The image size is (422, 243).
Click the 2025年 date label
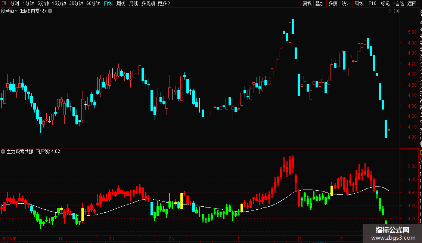point(9,239)
